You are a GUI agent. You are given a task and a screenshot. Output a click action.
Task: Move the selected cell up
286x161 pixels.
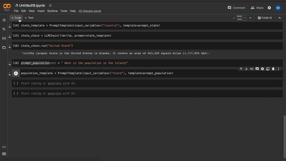click(241, 69)
